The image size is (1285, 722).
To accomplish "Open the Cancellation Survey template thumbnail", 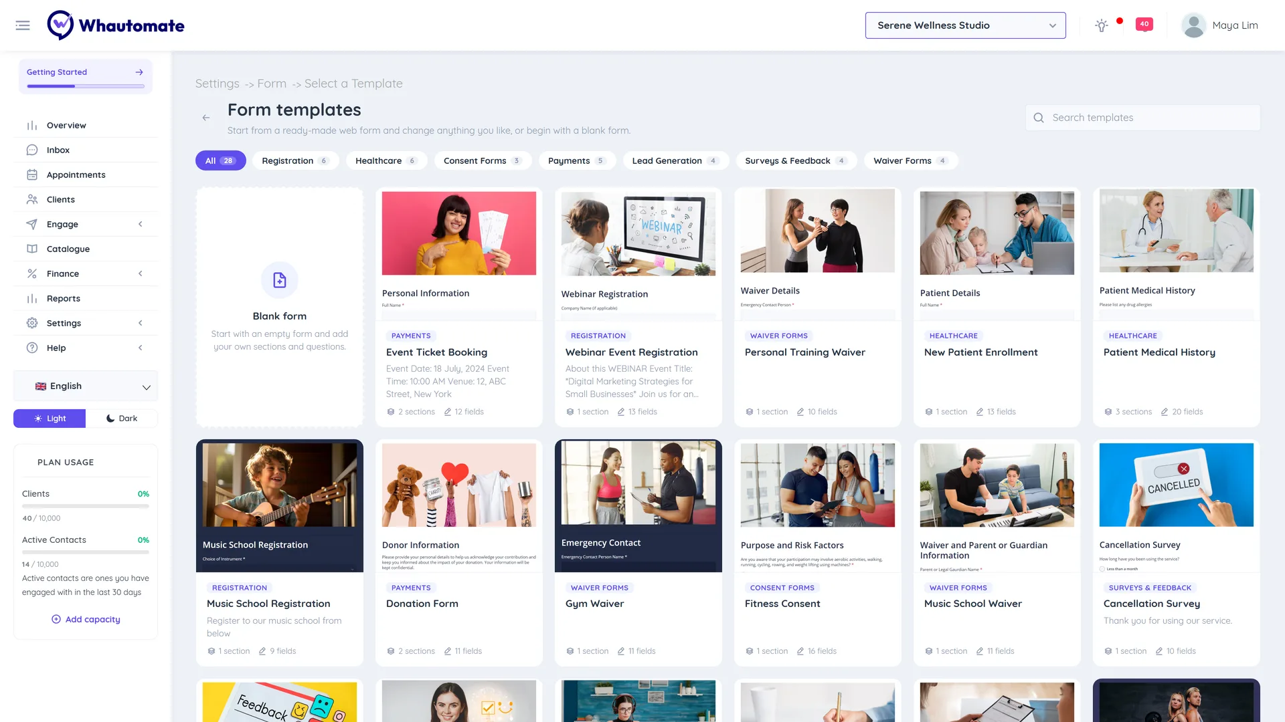I will coord(1177,485).
